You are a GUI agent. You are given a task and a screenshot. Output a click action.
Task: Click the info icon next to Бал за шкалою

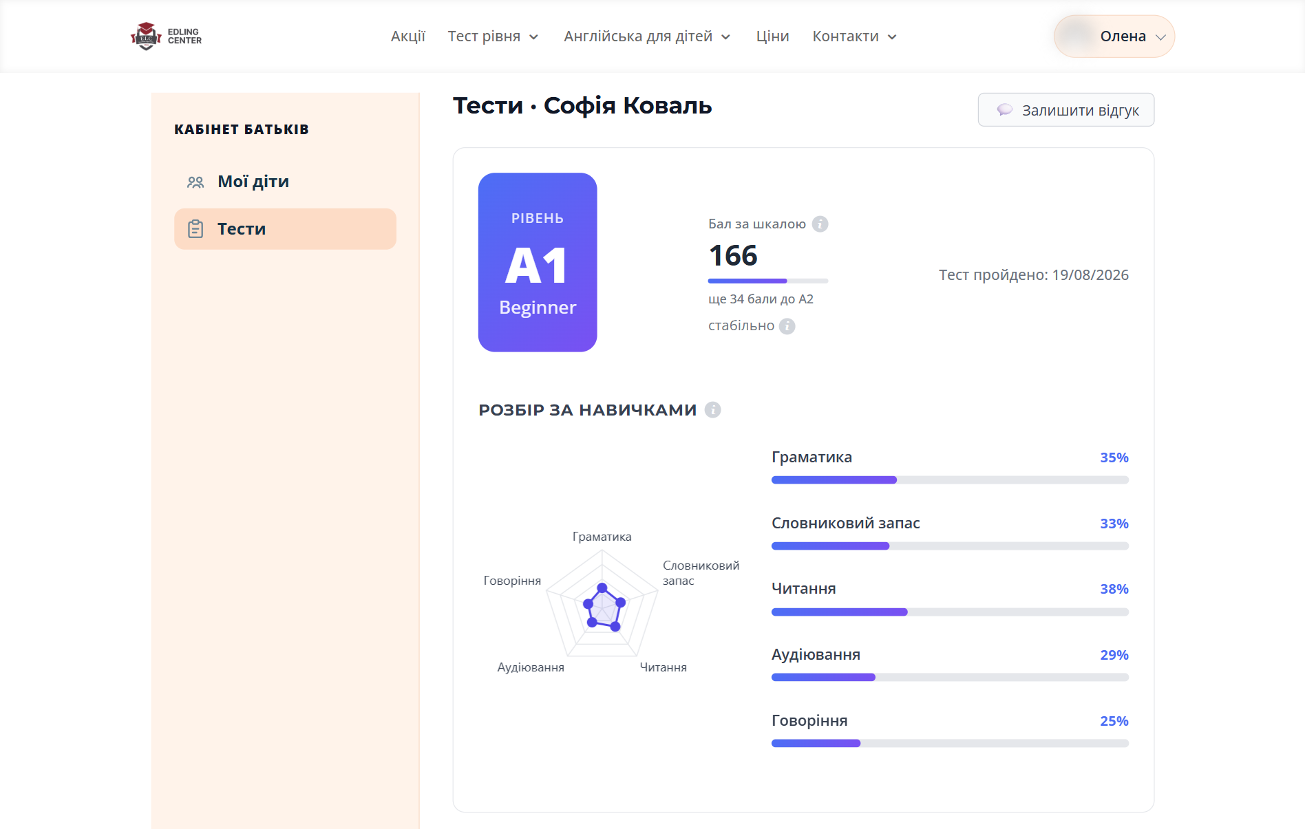click(x=820, y=224)
